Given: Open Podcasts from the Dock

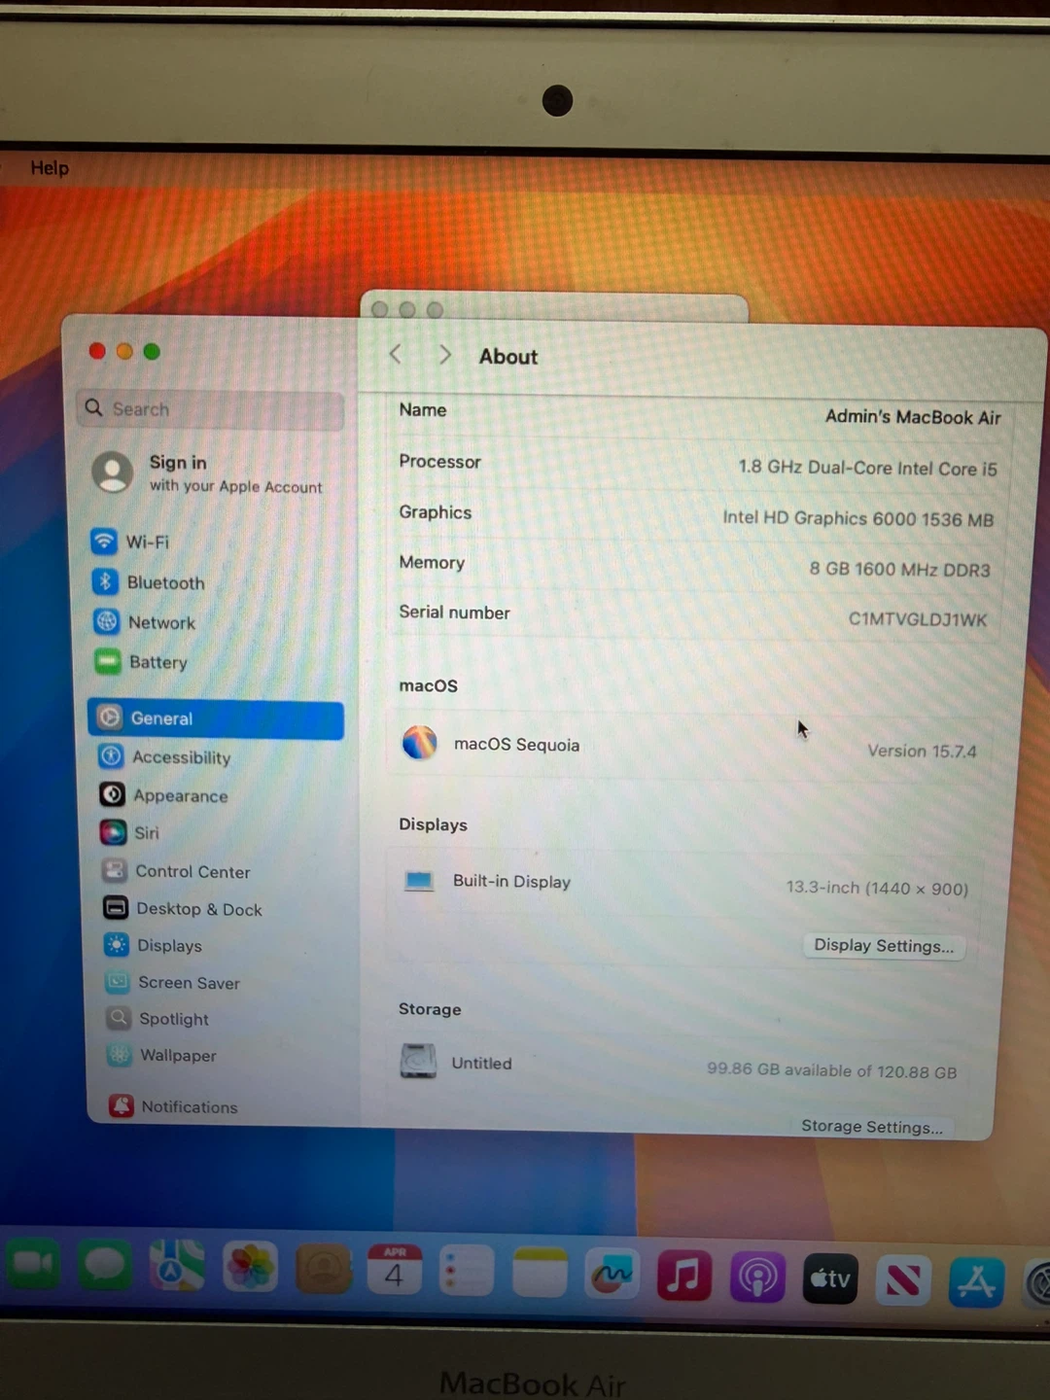Looking at the screenshot, I should point(757,1277).
